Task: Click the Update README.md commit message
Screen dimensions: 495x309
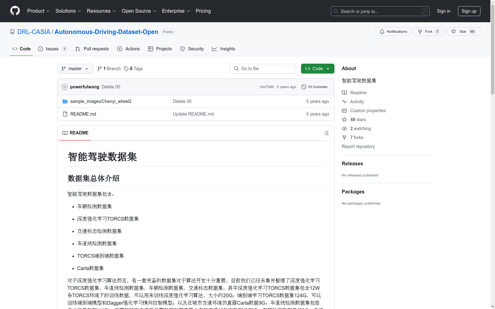Action: (x=193, y=114)
